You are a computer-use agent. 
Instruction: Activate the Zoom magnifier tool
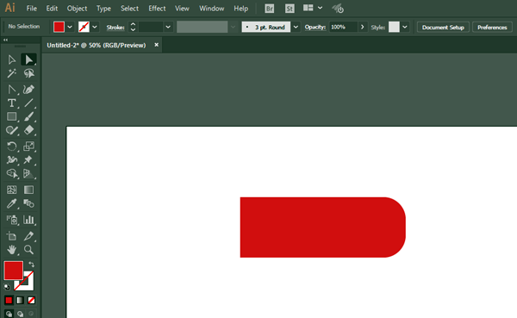point(28,250)
